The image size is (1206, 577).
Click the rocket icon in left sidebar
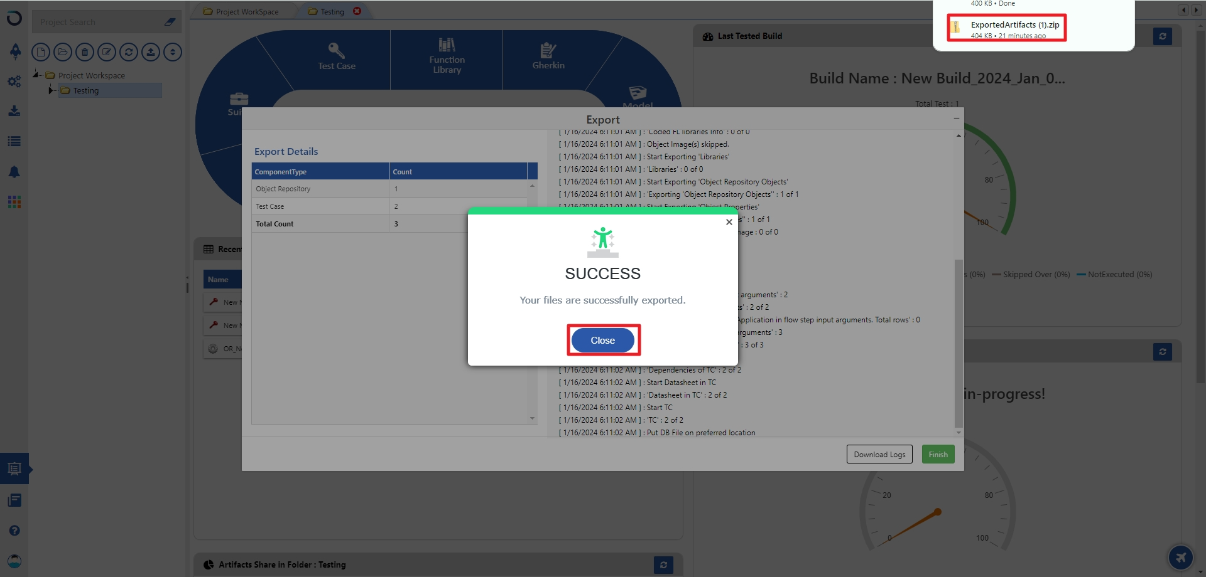click(x=14, y=51)
